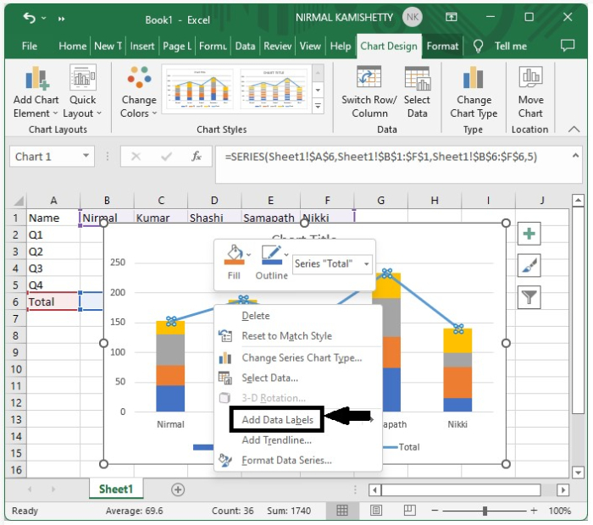The height and width of the screenshot is (525, 593).
Task: Open the Chart Filters funnel button
Action: [529, 296]
